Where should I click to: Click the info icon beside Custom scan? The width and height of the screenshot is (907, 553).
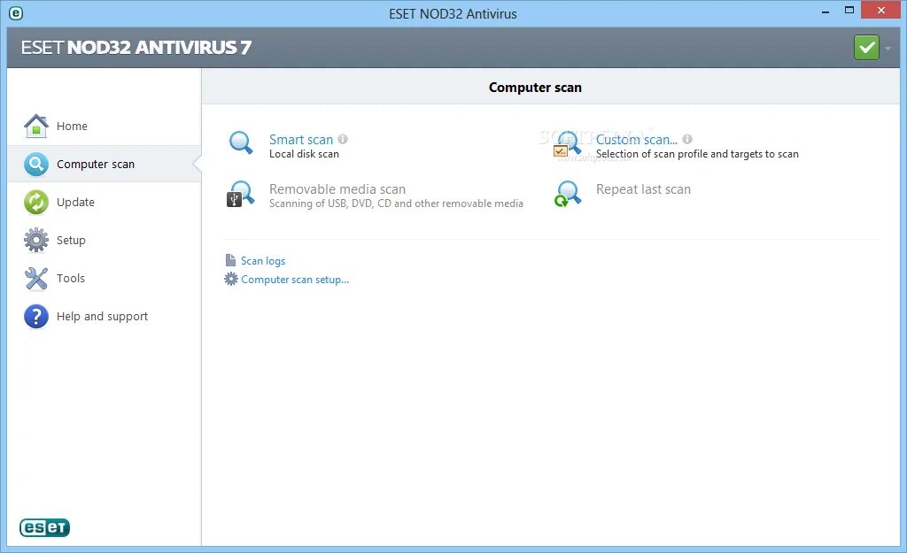687,139
